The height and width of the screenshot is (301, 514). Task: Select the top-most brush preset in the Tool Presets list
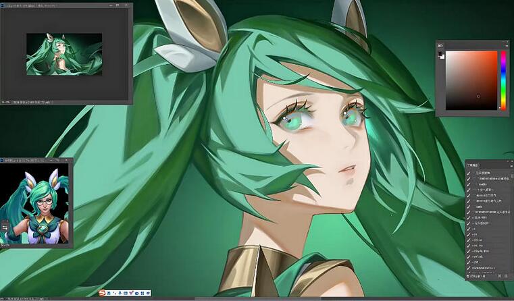tap(486, 172)
